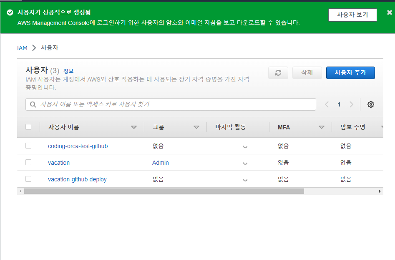Expand last activity for vacation-github-deploy
The height and width of the screenshot is (260, 395).
pyautogui.click(x=245, y=180)
